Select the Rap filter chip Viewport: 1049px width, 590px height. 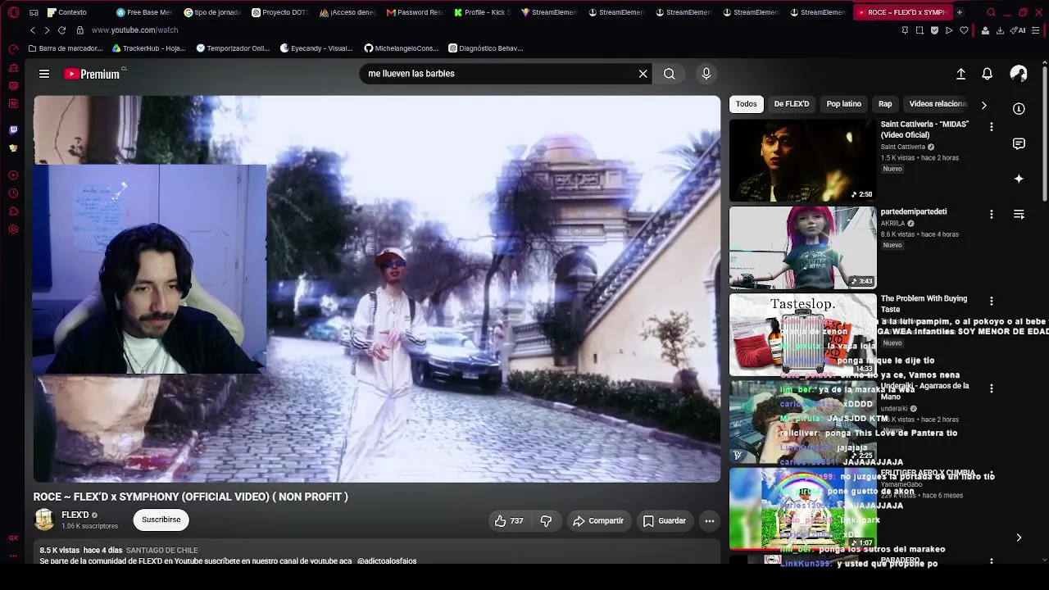[x=885, y=104]
